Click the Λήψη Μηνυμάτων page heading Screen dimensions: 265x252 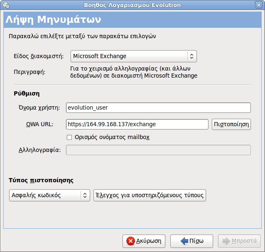[x=53, y=20]
